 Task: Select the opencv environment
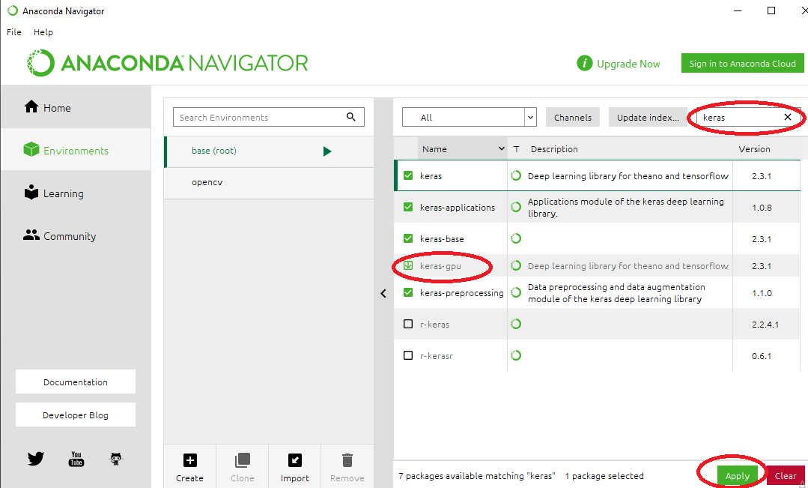coord(269,183)
